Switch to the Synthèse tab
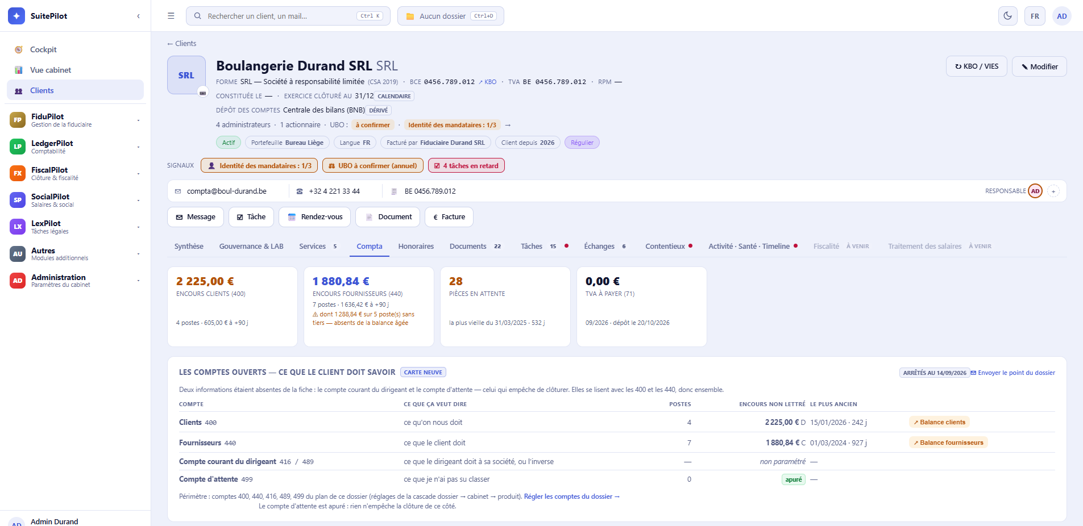The height and width of the screenshot is (526, 1083). (189, 247)
